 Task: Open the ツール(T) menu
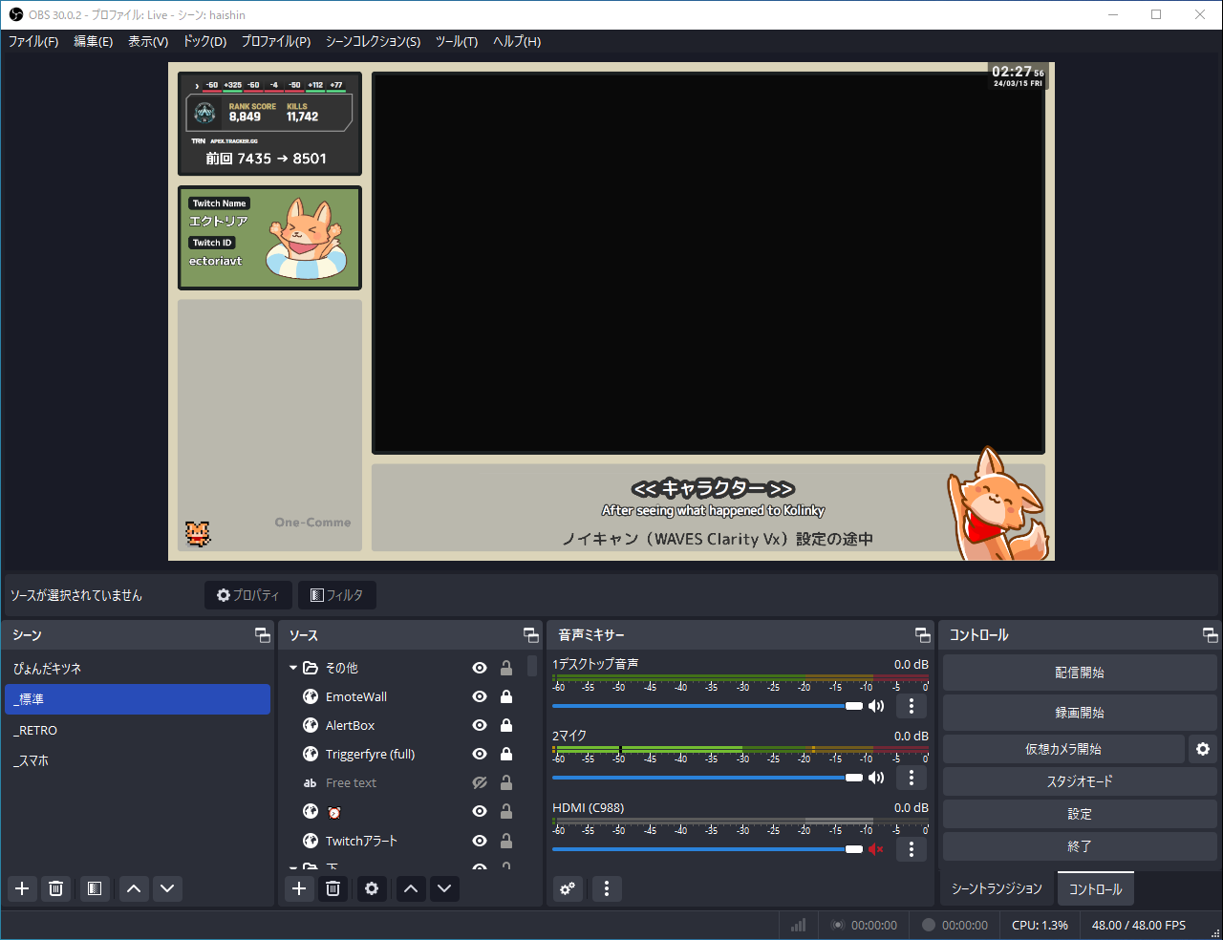point(456,41)
